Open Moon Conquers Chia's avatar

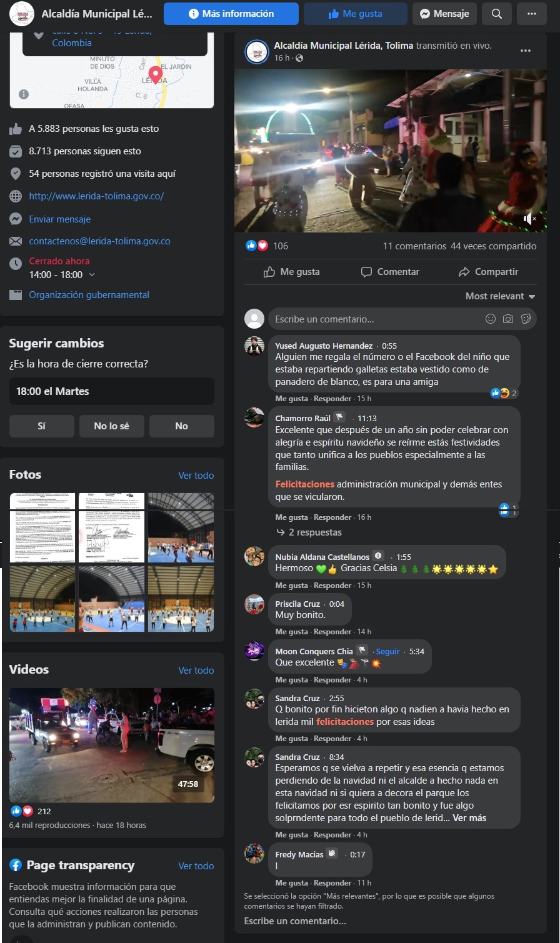[254, 652]
